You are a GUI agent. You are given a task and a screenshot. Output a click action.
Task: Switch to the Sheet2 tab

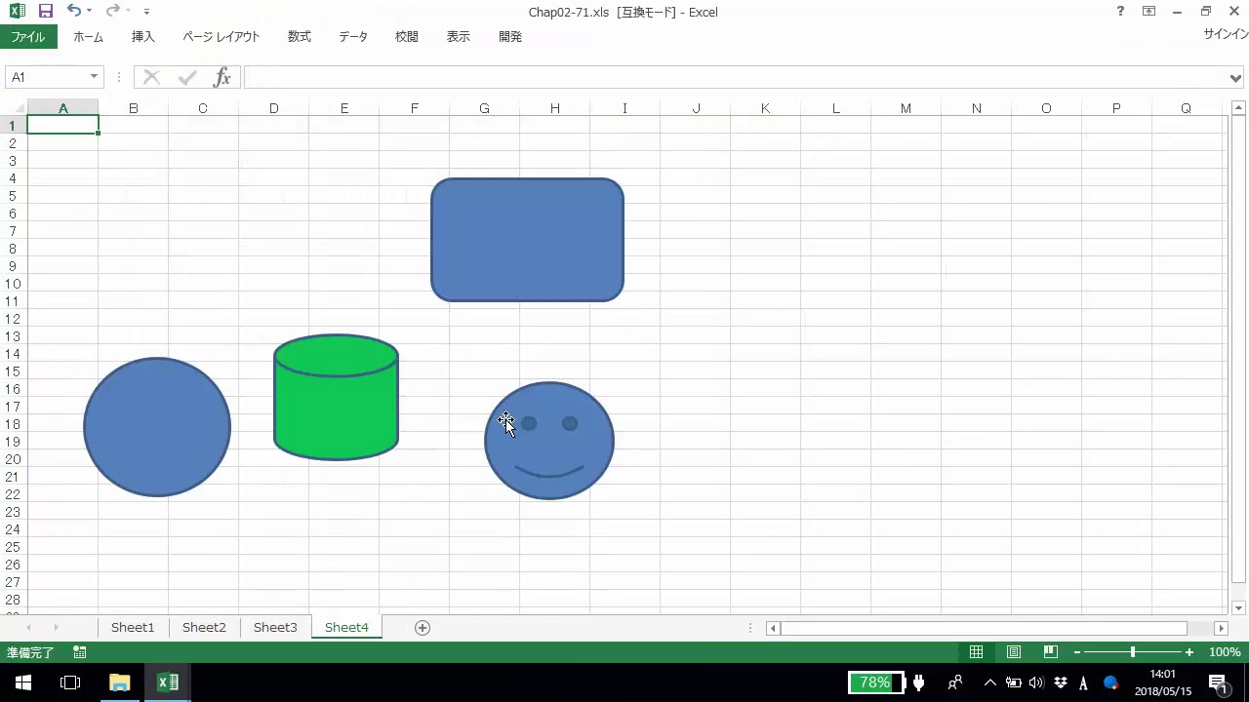tap(204, 628)
